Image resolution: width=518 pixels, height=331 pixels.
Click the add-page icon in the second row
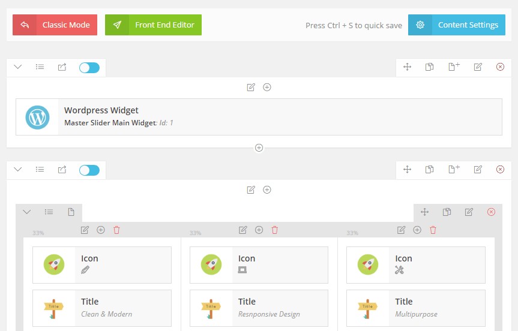(454, 170)
